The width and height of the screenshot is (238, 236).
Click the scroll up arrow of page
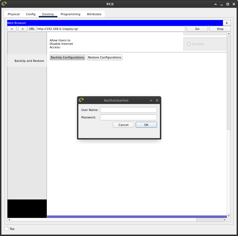coord(229,34)
